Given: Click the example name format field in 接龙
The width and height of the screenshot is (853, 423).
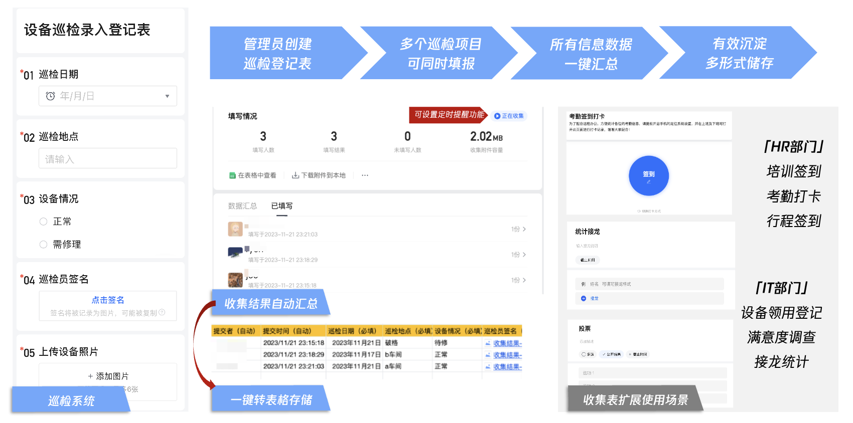Looking at the screenshot, I should 649,284.
